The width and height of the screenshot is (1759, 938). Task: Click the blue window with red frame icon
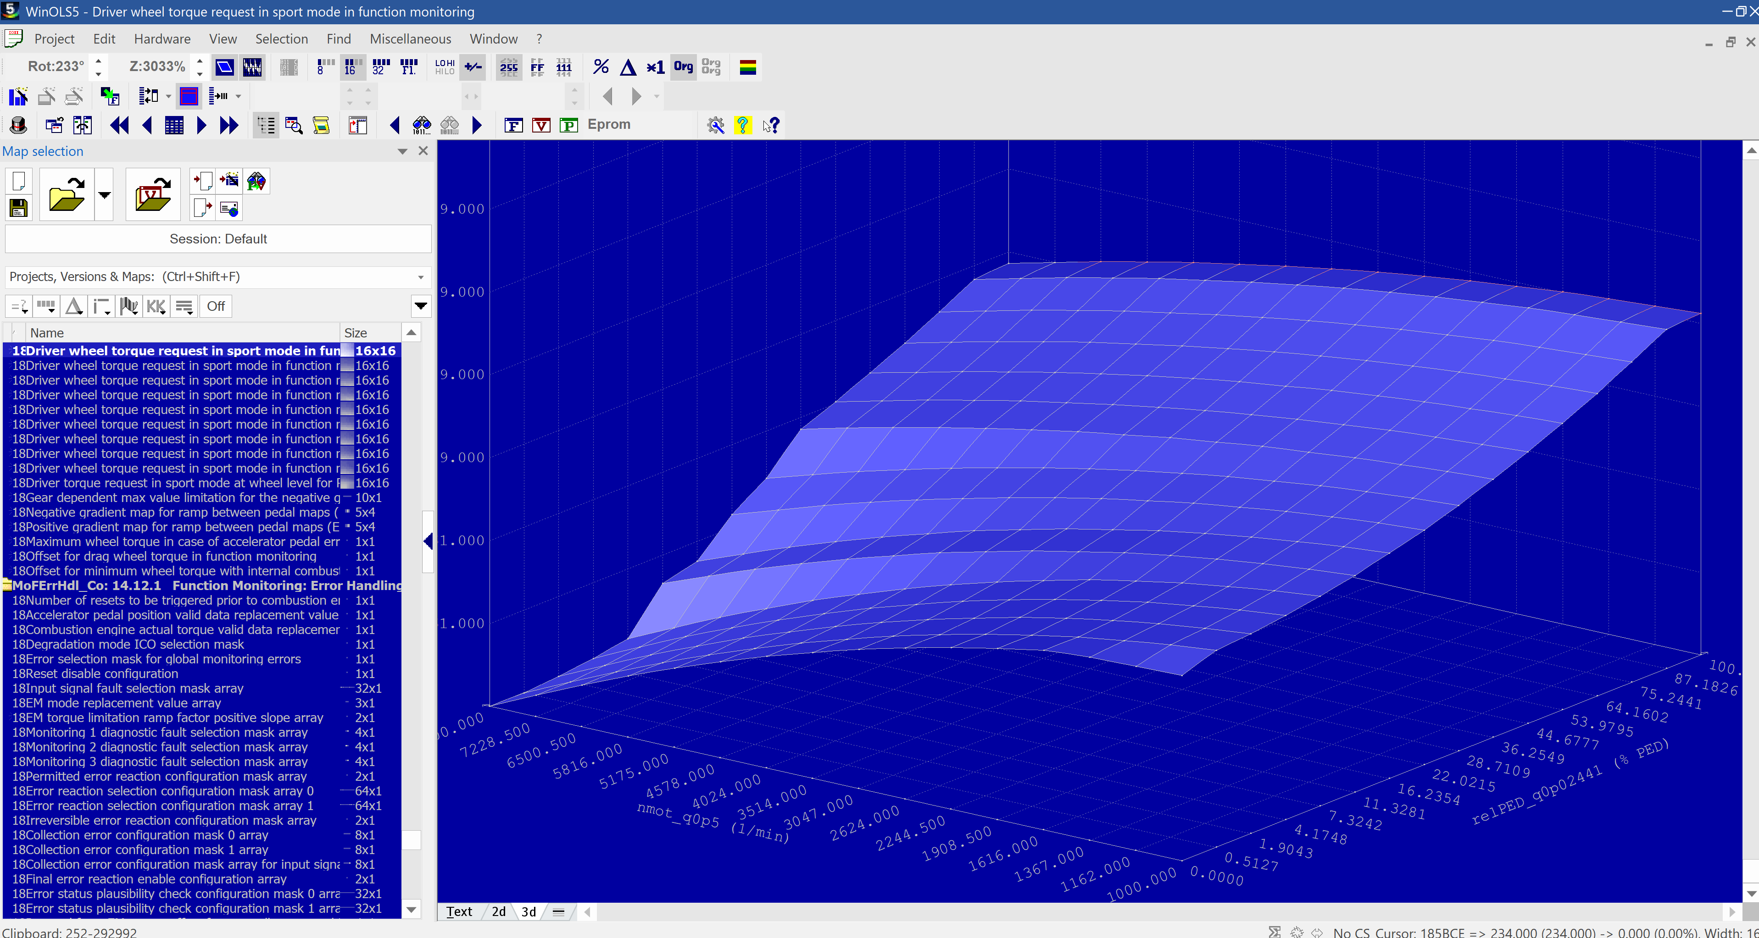[189, 96]
